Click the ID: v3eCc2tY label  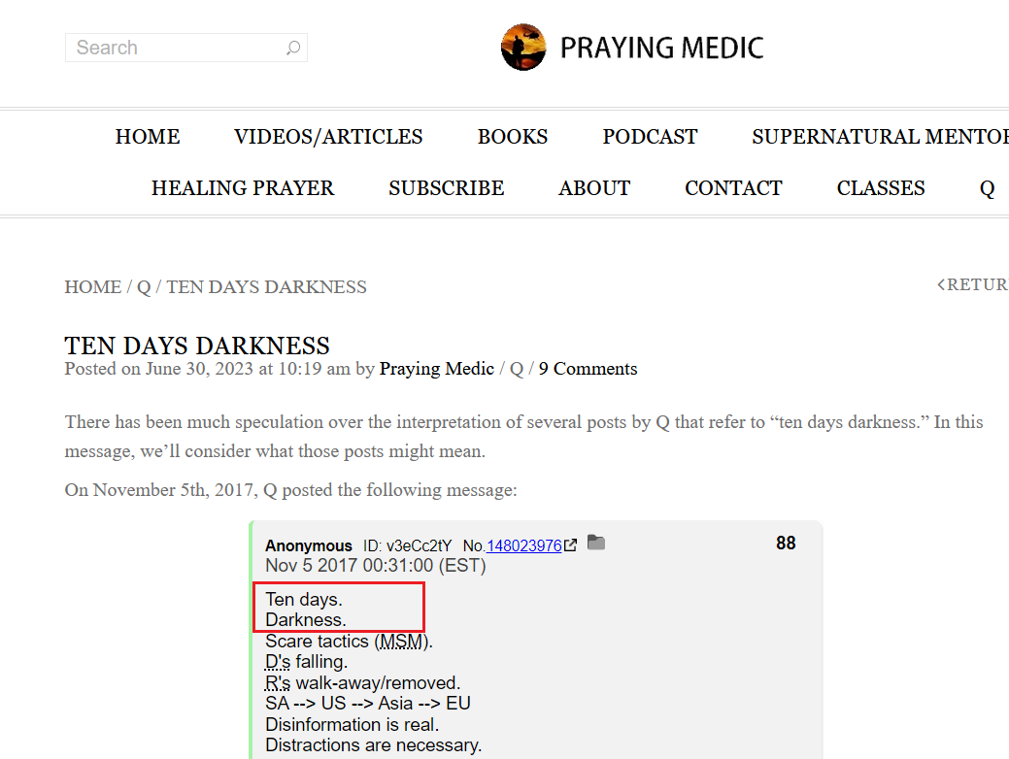click(407, 545)
